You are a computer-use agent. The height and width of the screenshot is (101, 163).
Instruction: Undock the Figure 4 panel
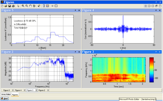coord(156,10)
